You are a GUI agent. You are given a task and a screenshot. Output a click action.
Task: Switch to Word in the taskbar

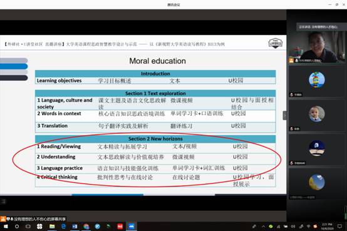coord(75,227)
